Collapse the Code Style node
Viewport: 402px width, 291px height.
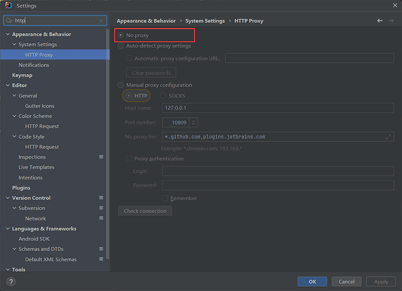point(15,136)
